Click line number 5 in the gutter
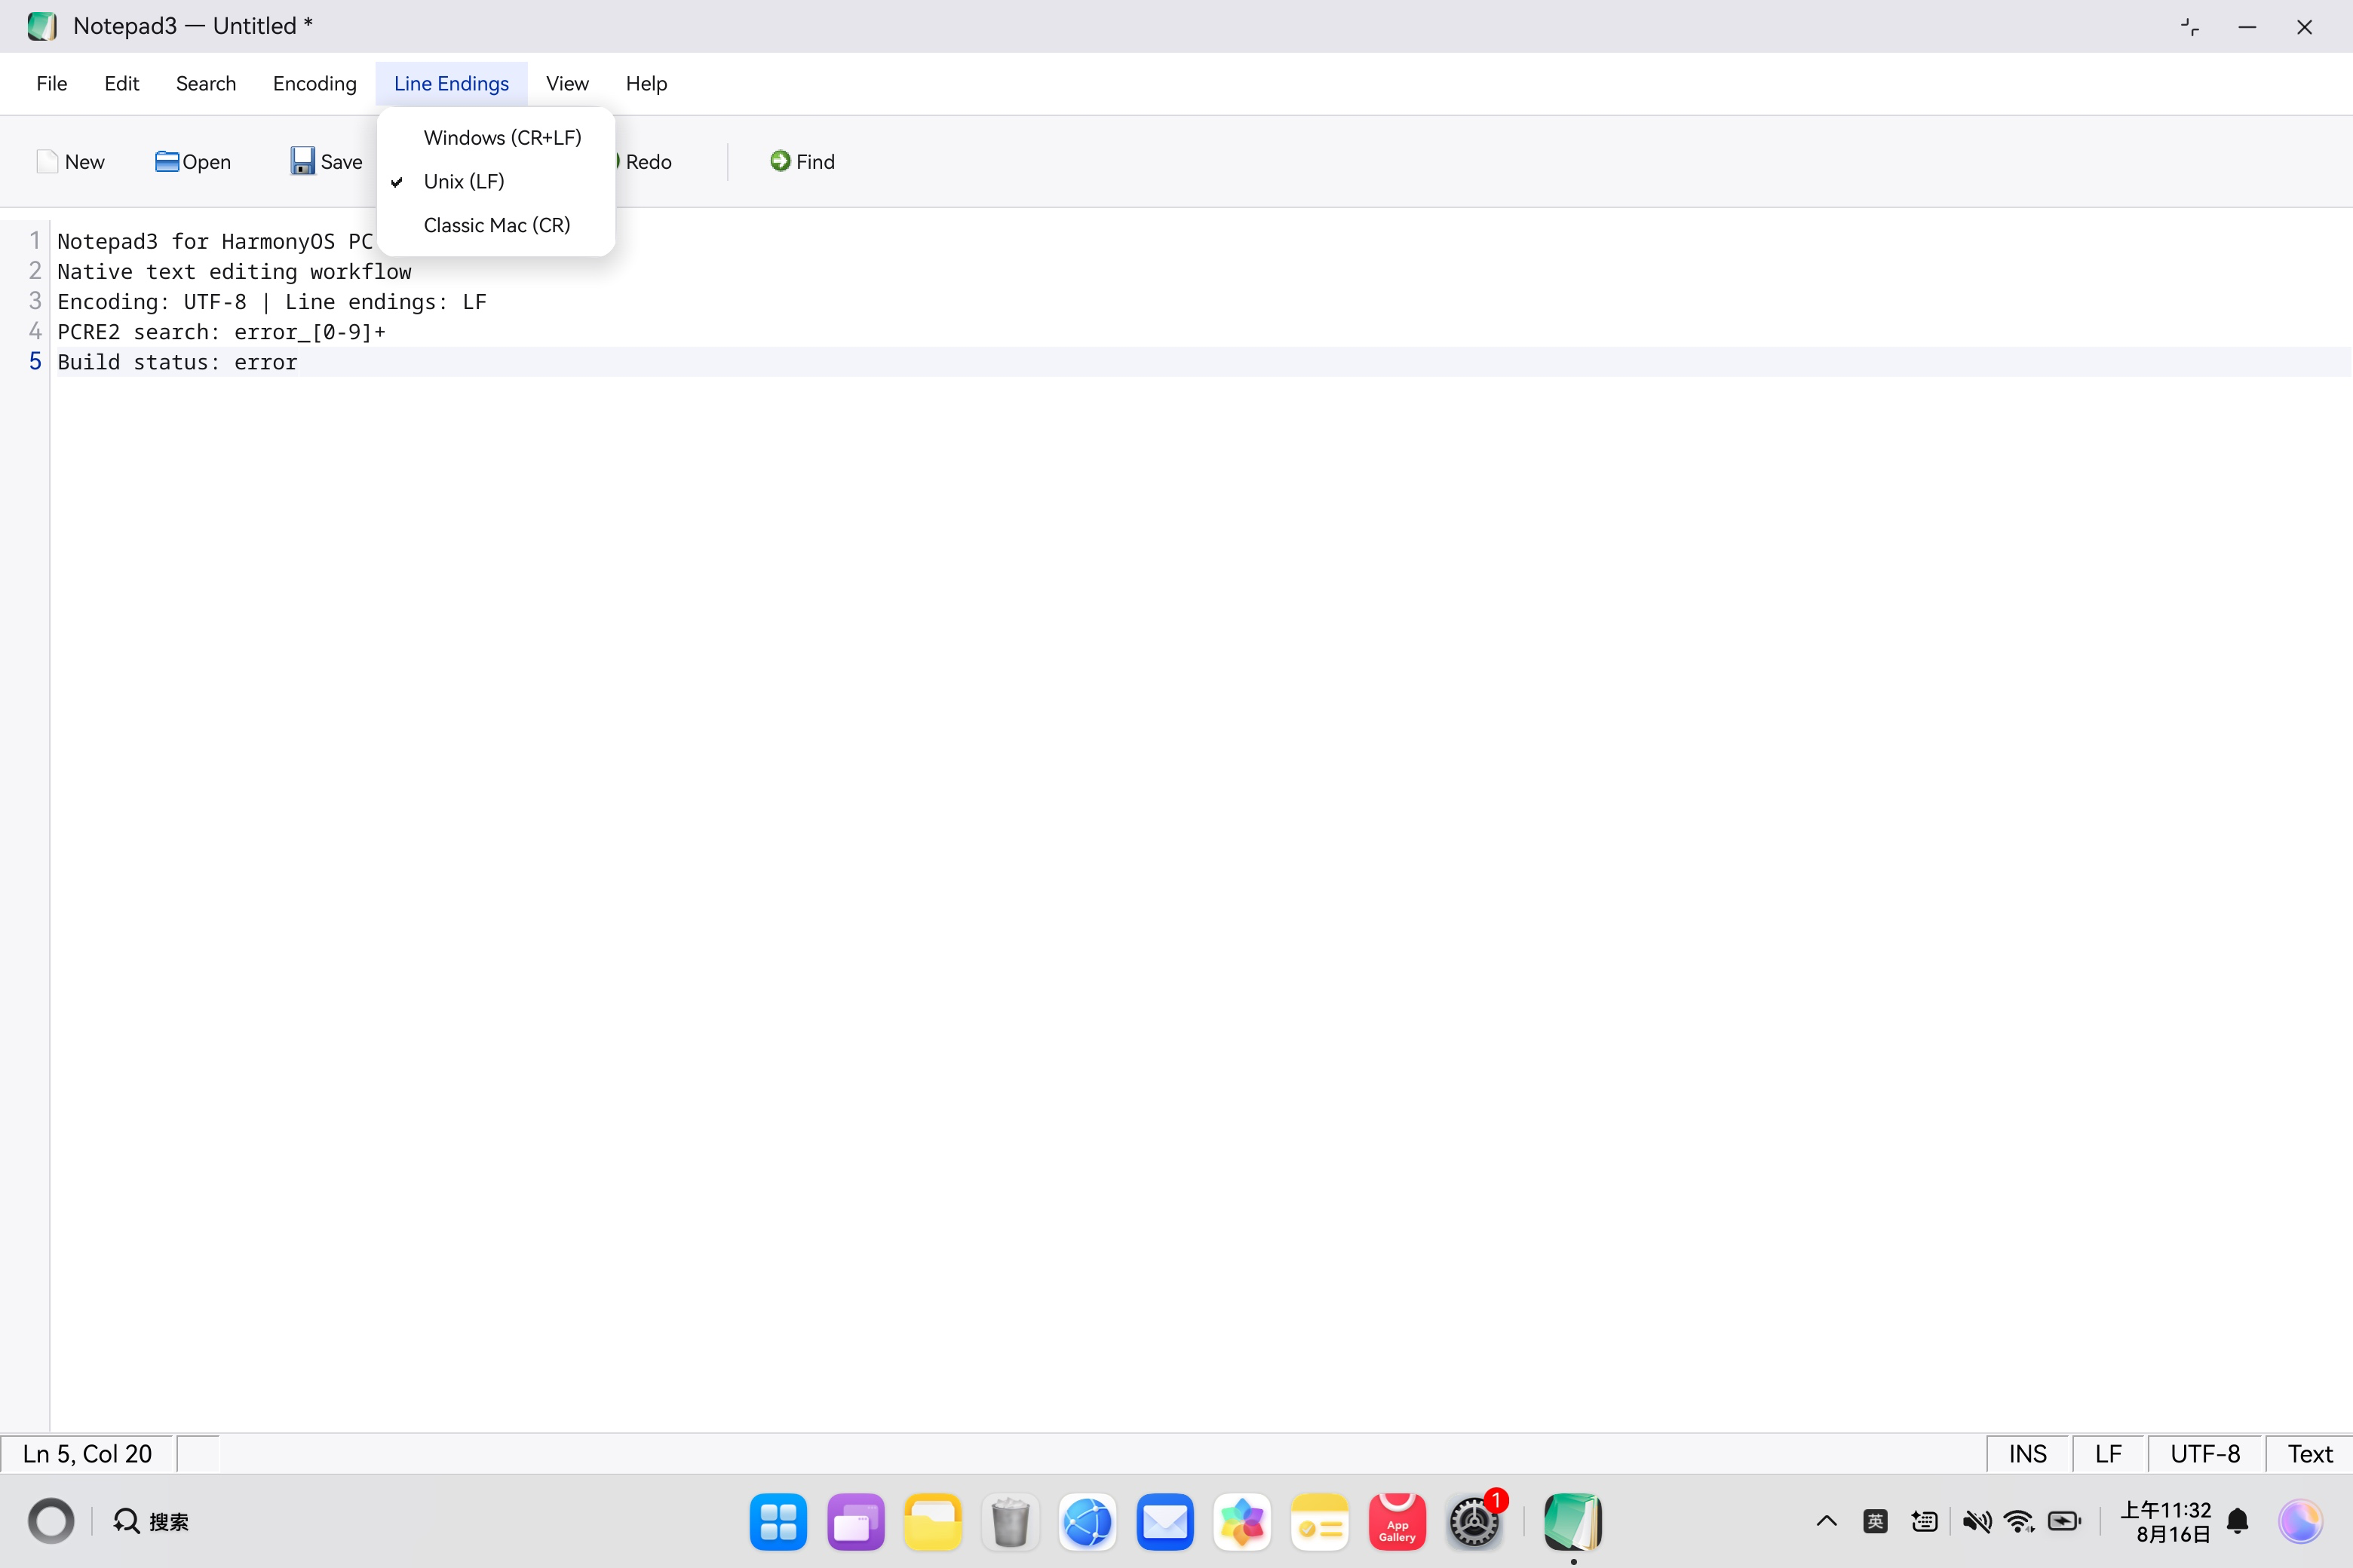The width and height of the screenshot is (2353, 1568). pos(35,361)
